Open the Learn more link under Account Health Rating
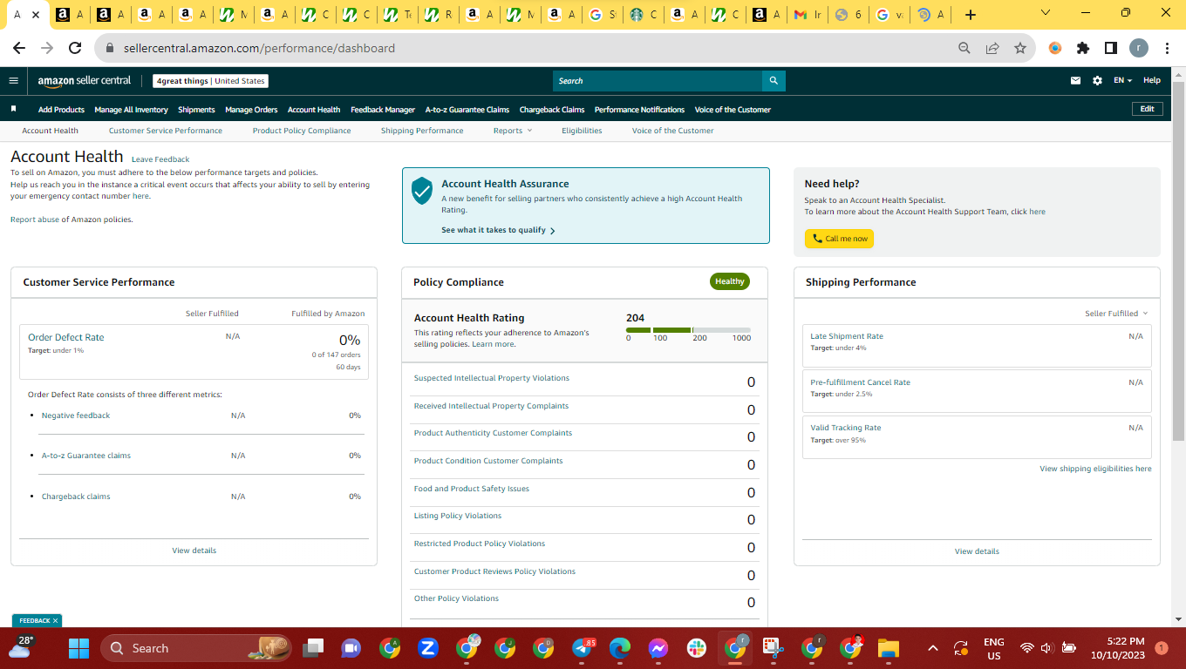Screen dimensions: 1186x669 [494, 344]
